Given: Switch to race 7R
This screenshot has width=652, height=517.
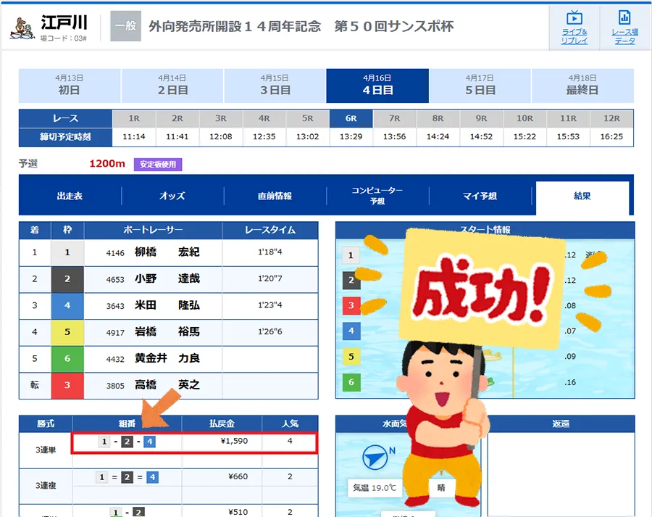Looking at the screenshot, I should pos(394,118).
